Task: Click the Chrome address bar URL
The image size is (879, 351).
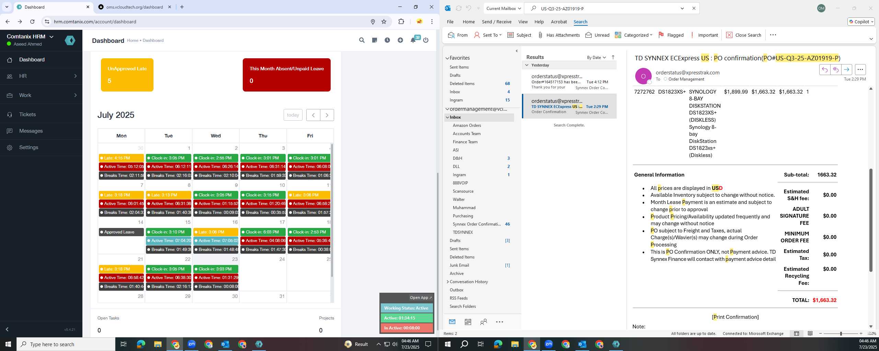Action: pyautogui.click(x=95, y=22)
